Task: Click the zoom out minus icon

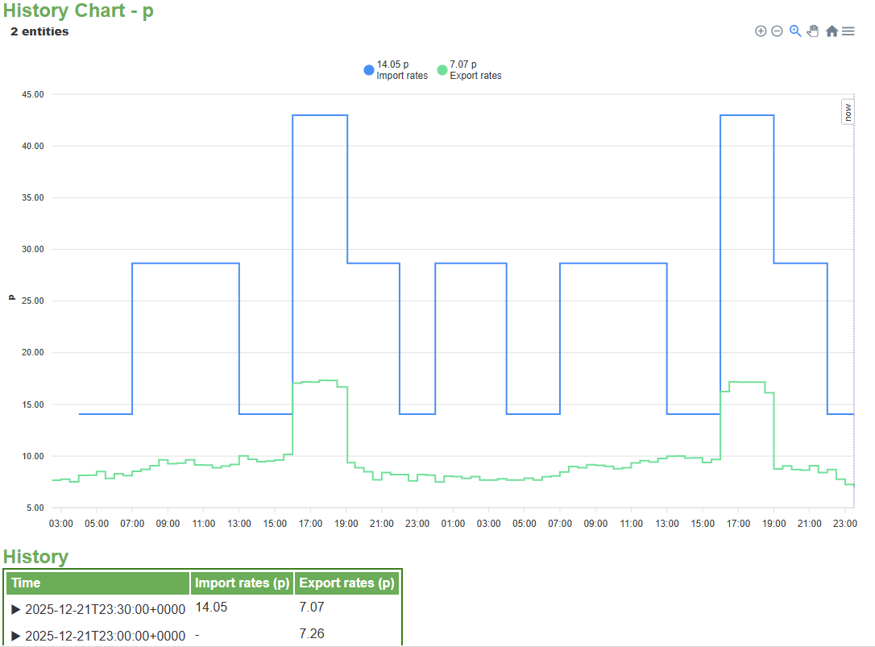Action: 777,31
